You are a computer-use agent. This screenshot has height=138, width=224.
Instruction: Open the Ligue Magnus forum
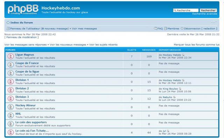click(25, 55)
